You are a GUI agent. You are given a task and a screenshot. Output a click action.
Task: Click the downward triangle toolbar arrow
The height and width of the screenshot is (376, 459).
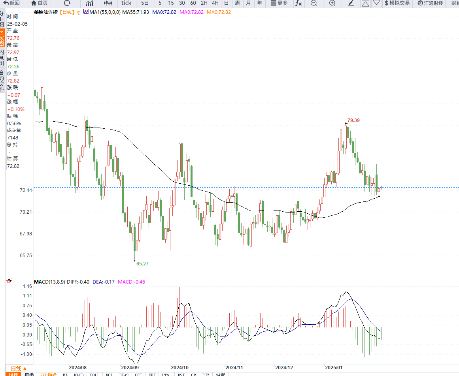(x=376, y=3)
